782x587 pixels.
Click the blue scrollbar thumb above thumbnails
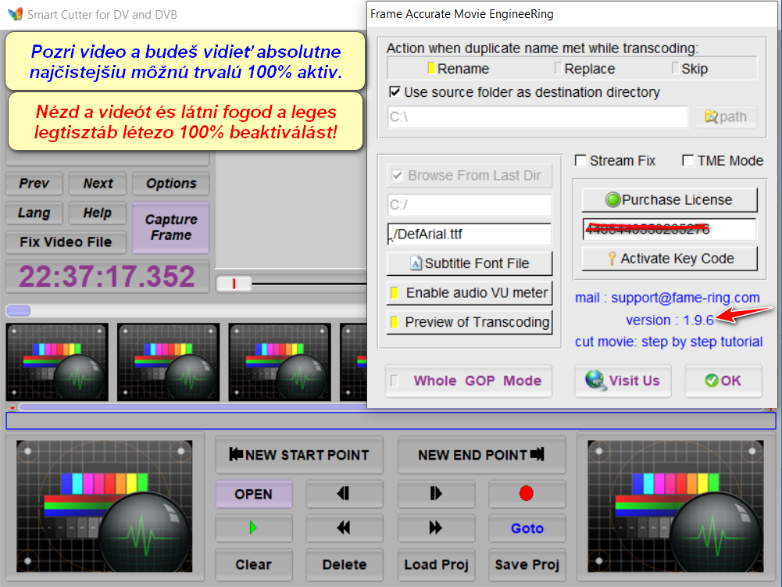point(19,311)
